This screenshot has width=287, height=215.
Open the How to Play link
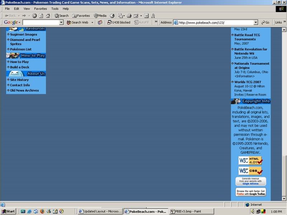pos(19,62)
